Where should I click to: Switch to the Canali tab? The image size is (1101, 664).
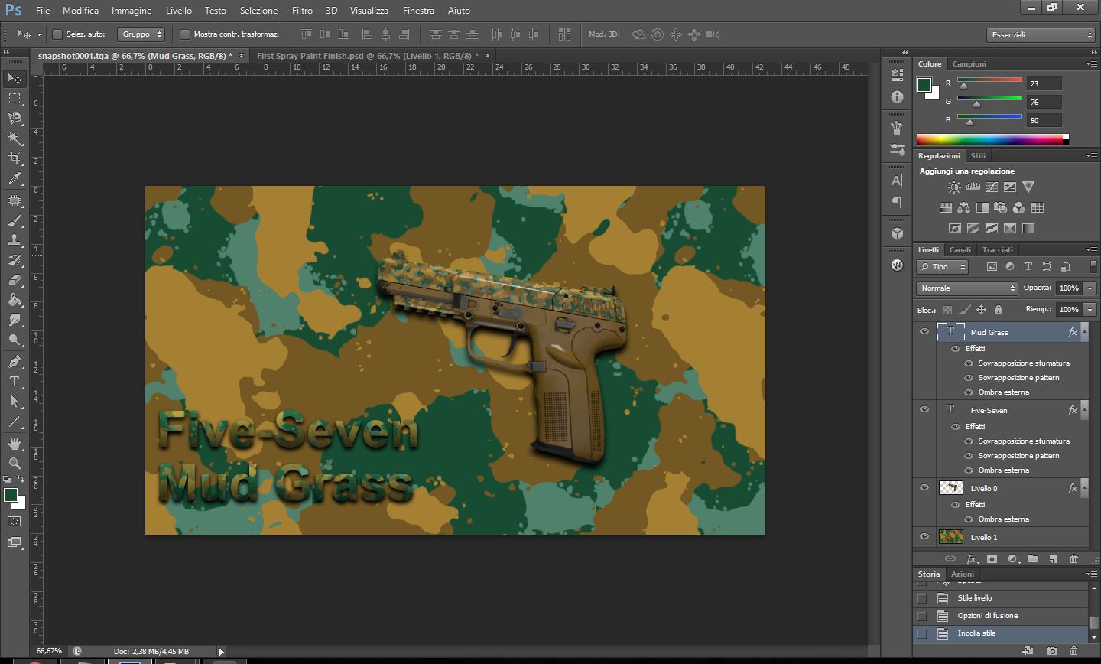click(960, 250)
